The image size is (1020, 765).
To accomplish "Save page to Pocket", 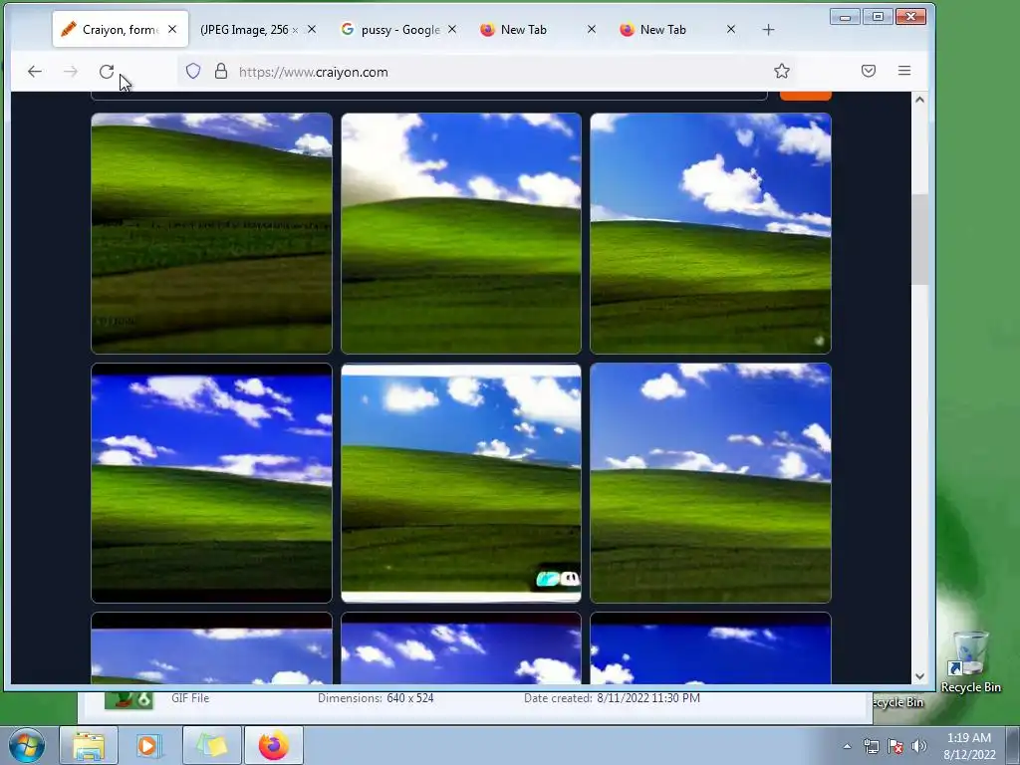I will tap(869, 71).
